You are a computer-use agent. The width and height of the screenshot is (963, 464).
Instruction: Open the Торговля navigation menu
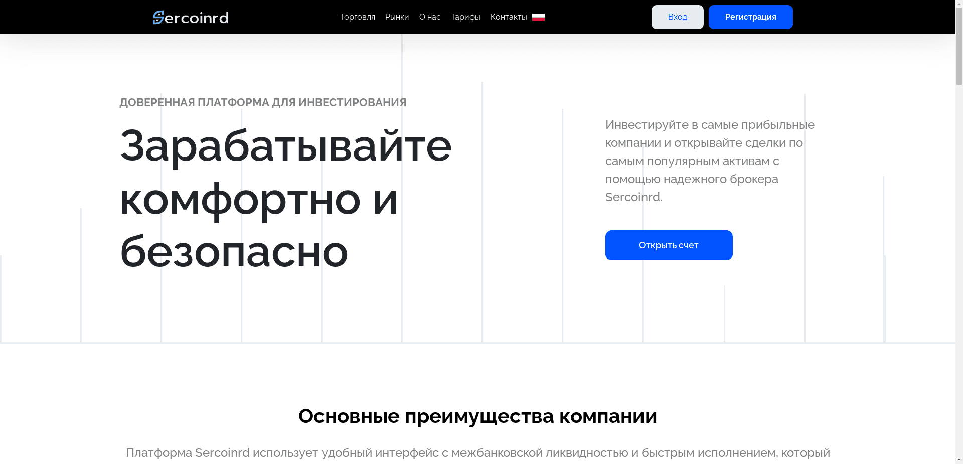click(357, 17)
